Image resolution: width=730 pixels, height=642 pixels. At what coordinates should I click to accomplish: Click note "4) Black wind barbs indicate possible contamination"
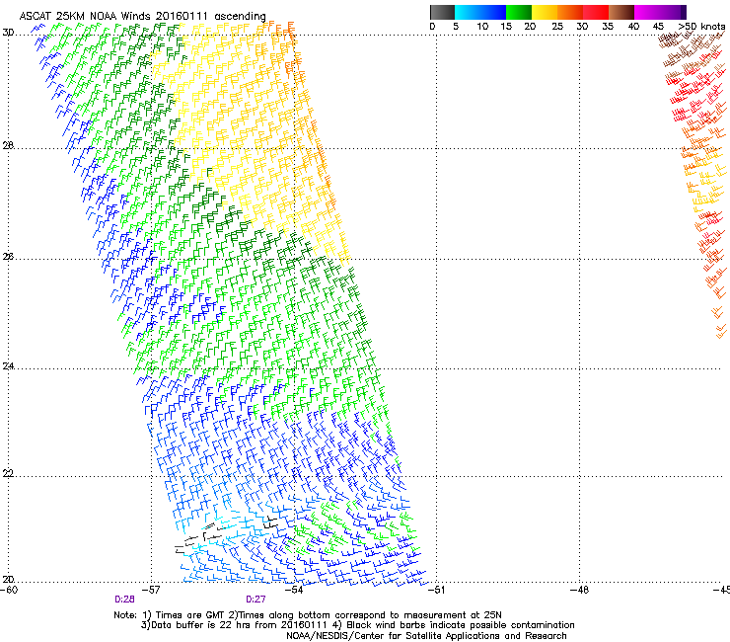454,625
